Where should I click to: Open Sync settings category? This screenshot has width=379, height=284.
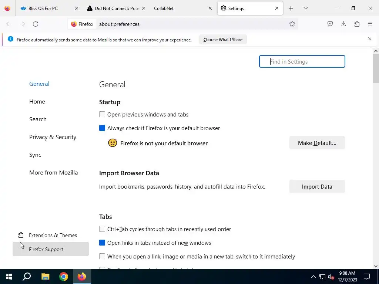coord(35,155)
